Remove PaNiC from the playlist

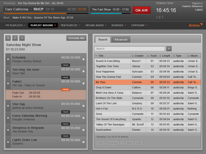83,83
